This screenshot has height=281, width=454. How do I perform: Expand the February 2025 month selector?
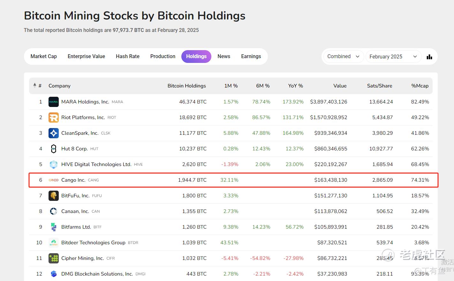point(393,57)
